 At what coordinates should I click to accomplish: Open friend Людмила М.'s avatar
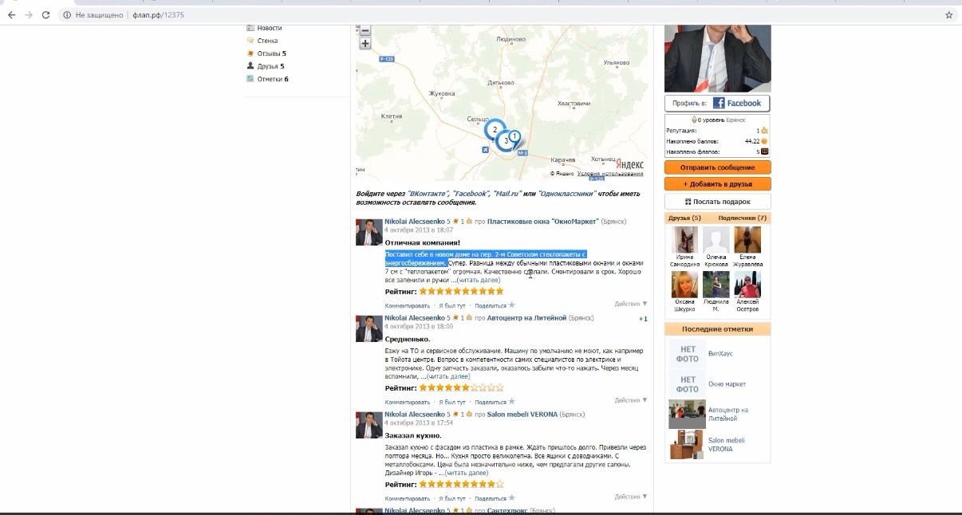(716, 285)
